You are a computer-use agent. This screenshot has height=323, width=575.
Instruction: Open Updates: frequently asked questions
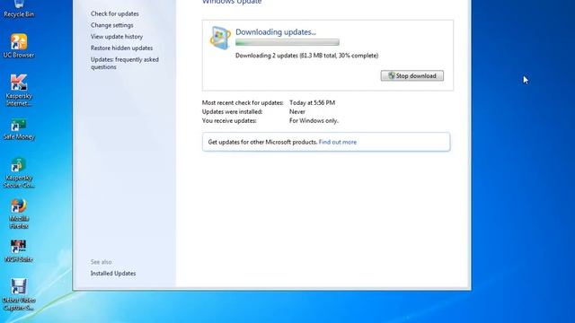tap(125, 63)
